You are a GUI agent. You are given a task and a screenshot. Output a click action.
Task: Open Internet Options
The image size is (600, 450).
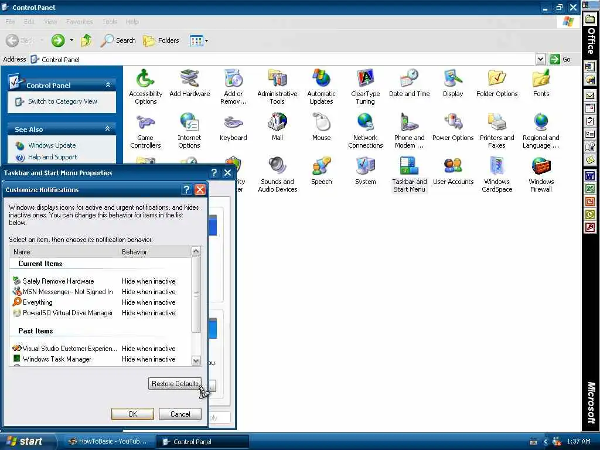point(189,131)
